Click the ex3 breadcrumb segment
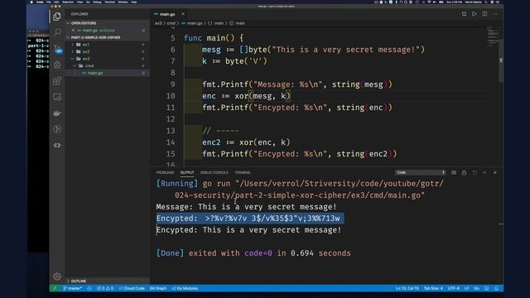The width and height of the screenshot is (530, 298). pos(158,23)
